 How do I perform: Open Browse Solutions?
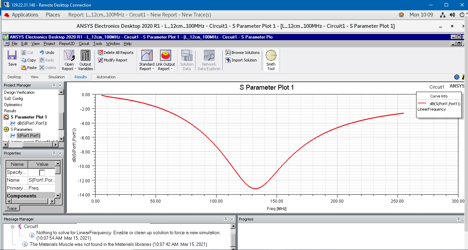click(x=228, y=53)
